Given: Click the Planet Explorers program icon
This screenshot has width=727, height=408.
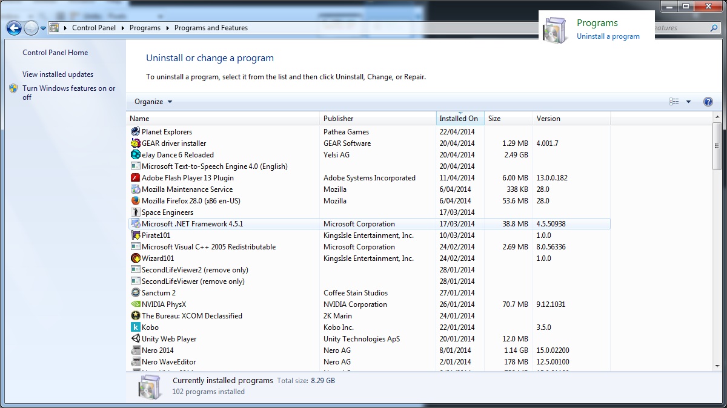Looking at the screenshot, I should pyautogui.click(x=136, y=132).
